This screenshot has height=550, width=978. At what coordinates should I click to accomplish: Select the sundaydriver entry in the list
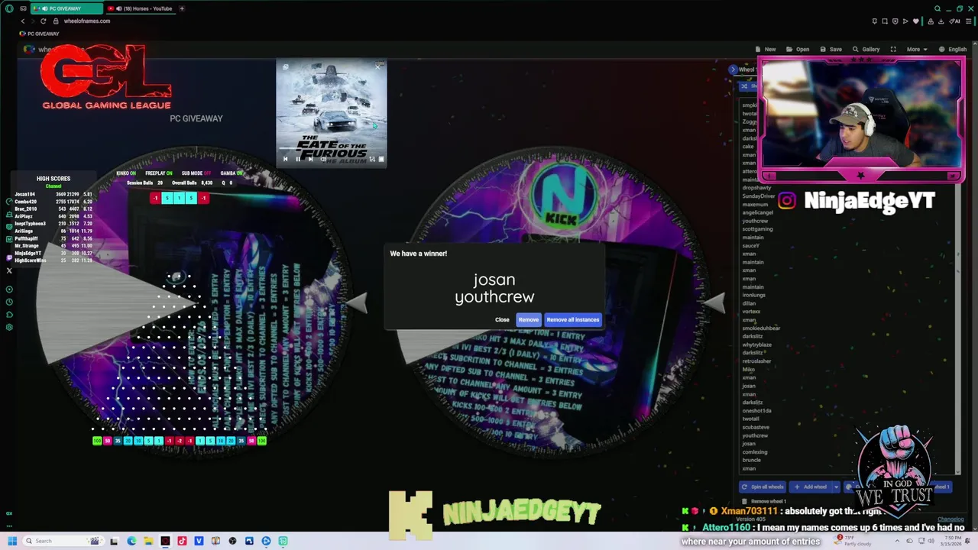click(759, 196)
